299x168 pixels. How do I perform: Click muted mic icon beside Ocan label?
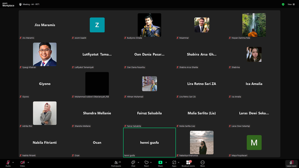click(73, 155)
